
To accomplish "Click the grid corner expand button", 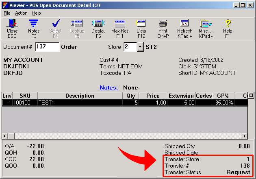I will 251,96.
